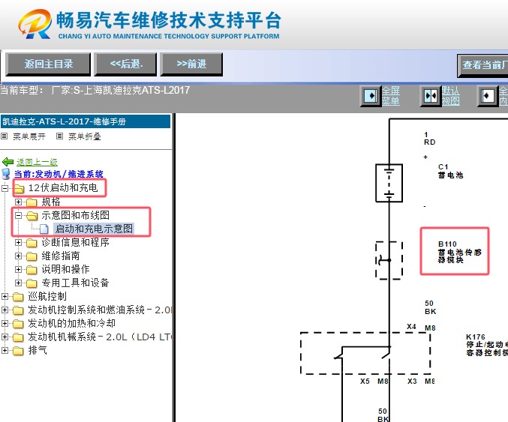The width and height of the screenshot is (508, 422).
Task: Click the B110 蓄电池传感器模块 label
Action: pos(459,252)
